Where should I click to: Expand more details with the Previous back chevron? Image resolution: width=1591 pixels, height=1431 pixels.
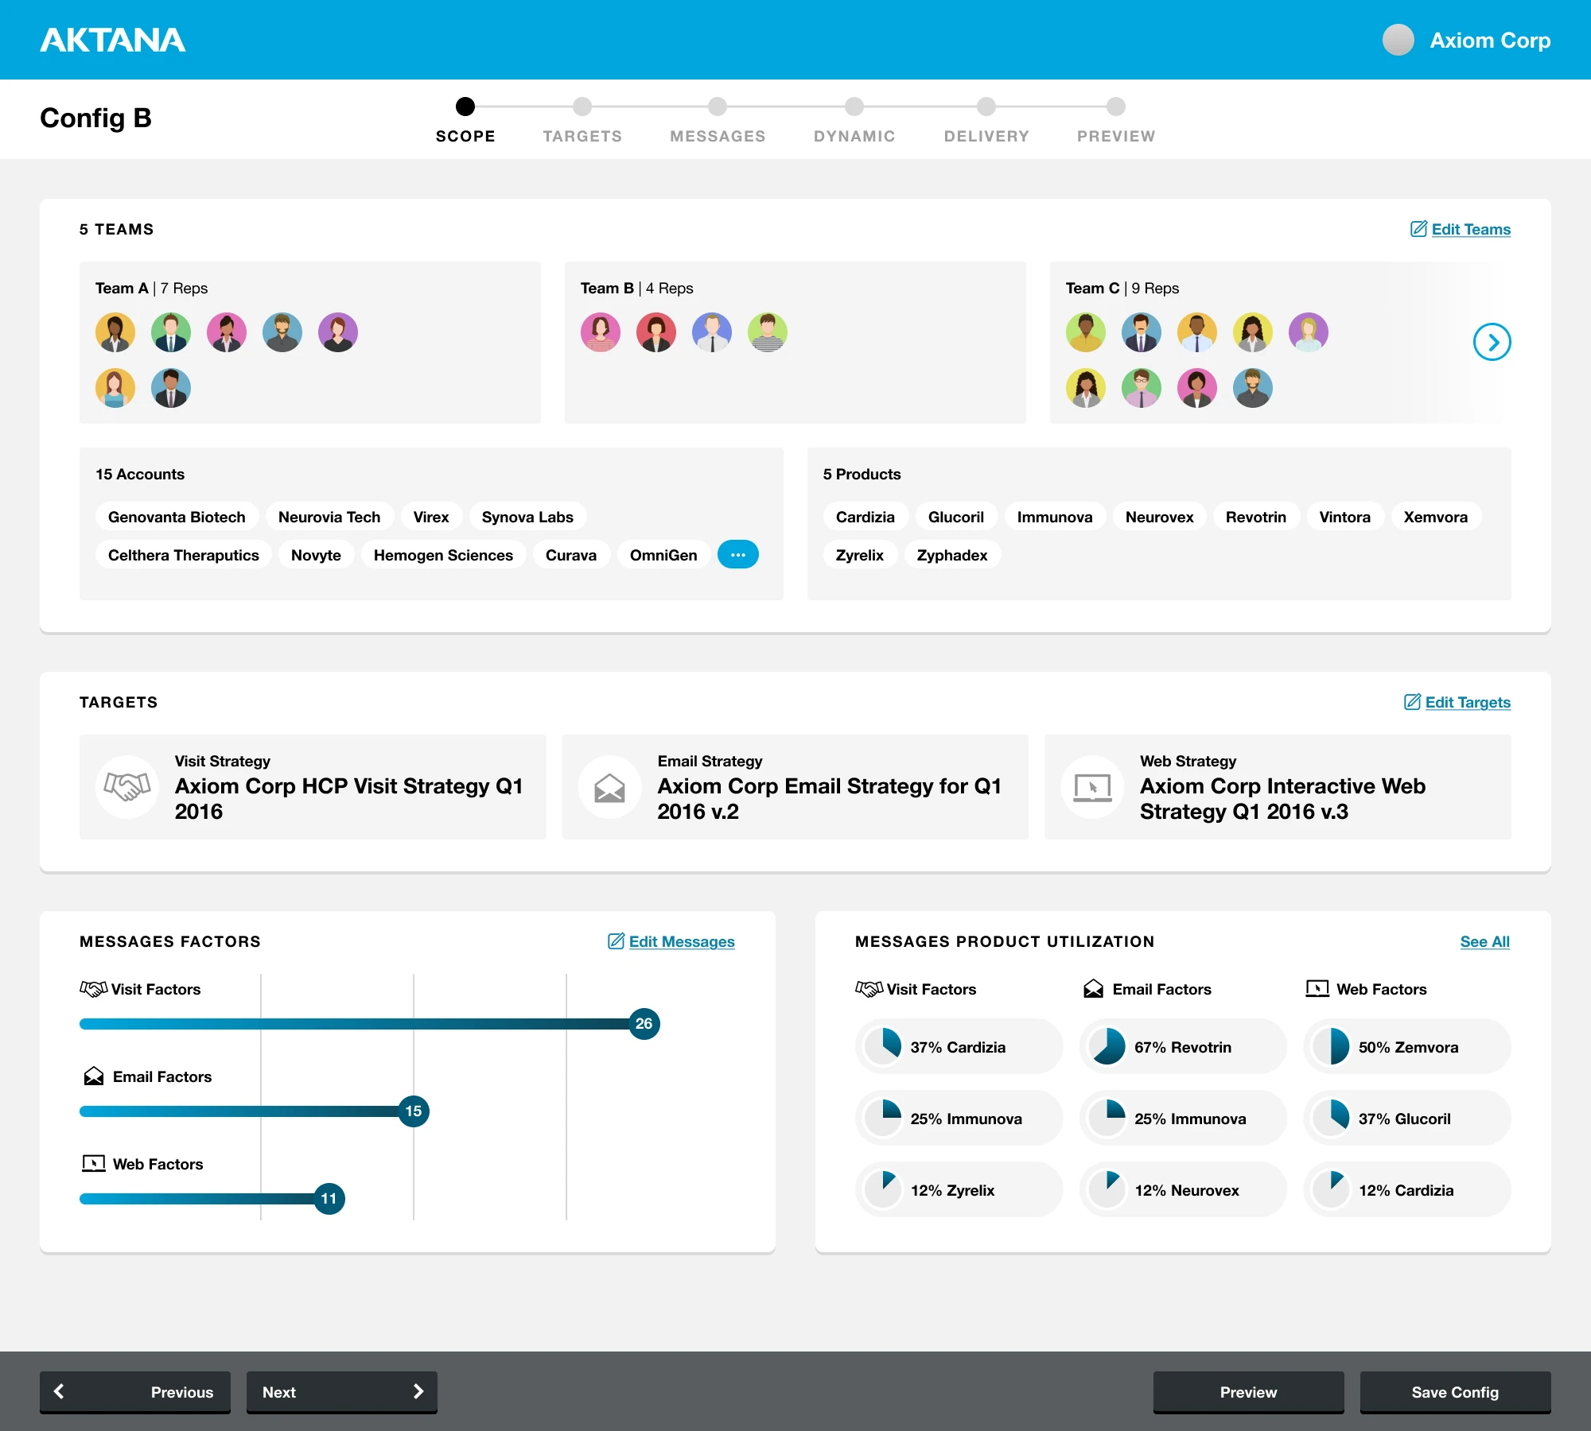(60, 1392)
